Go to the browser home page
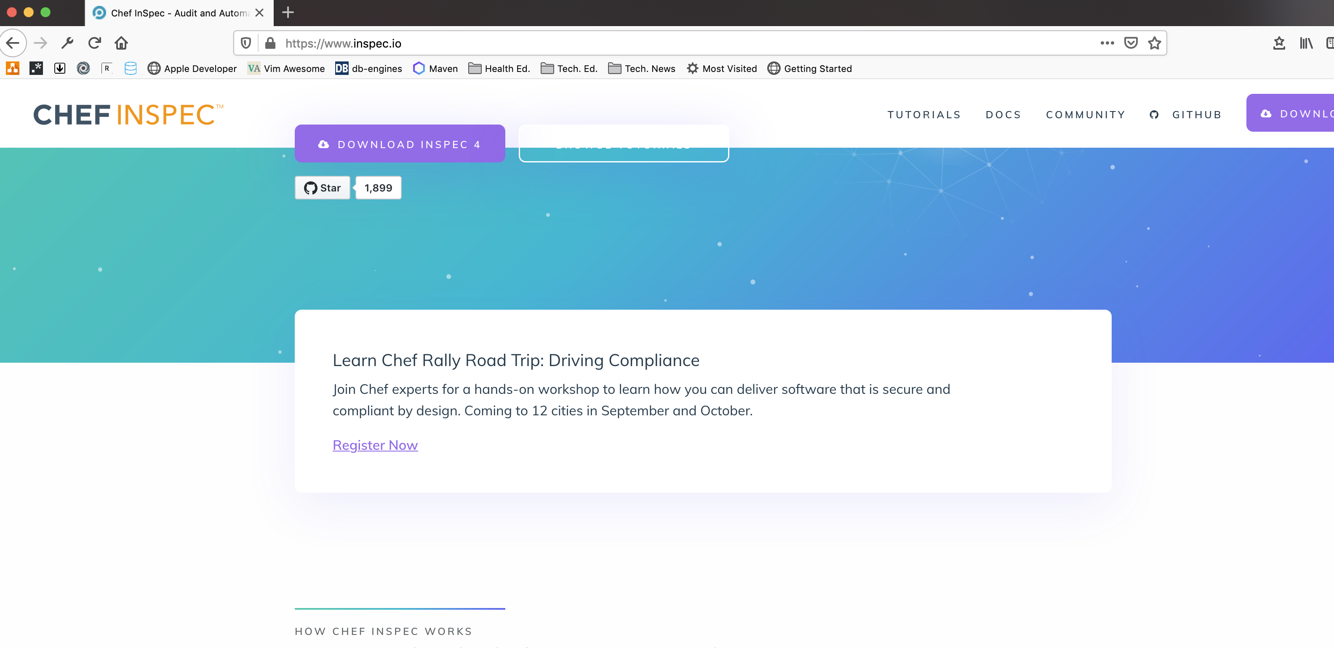This screenshot has width=1334, height=648. [x=121, y=43]
